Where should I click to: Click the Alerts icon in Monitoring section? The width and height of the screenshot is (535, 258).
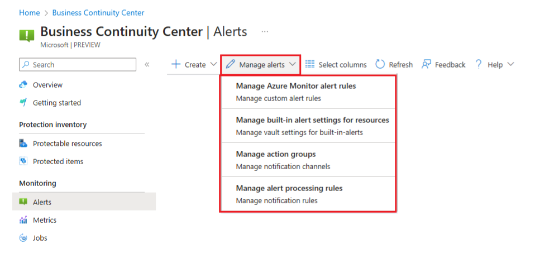pos(23,202)
